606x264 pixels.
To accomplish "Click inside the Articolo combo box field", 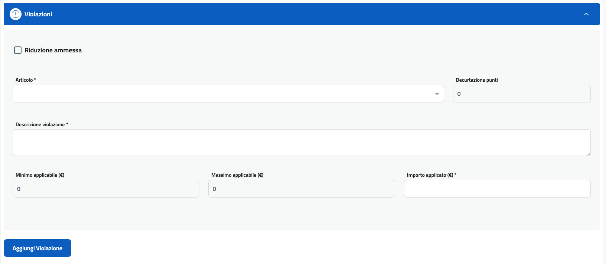I will pos(223,94).
